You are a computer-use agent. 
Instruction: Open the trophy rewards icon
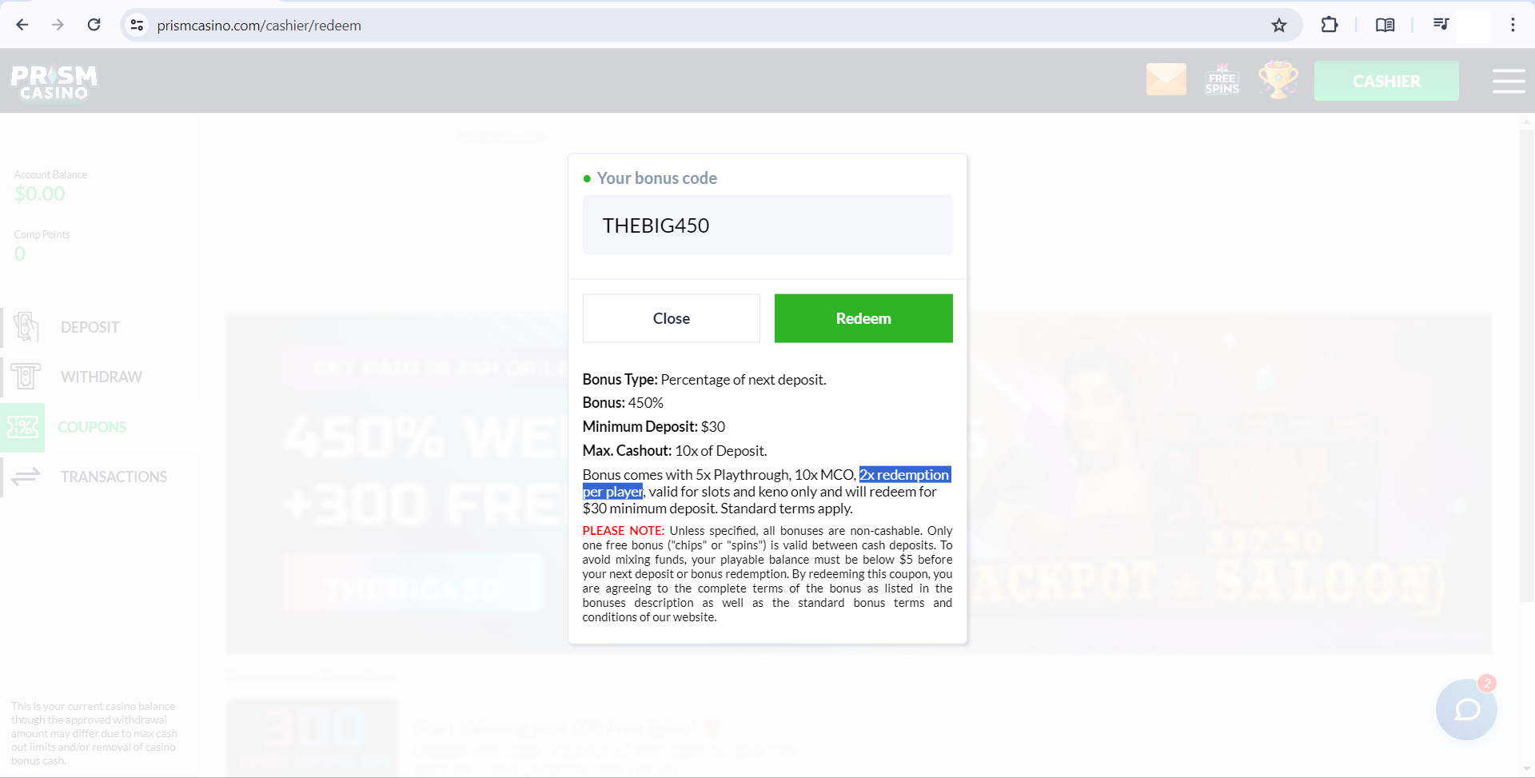coord(1278,80)
